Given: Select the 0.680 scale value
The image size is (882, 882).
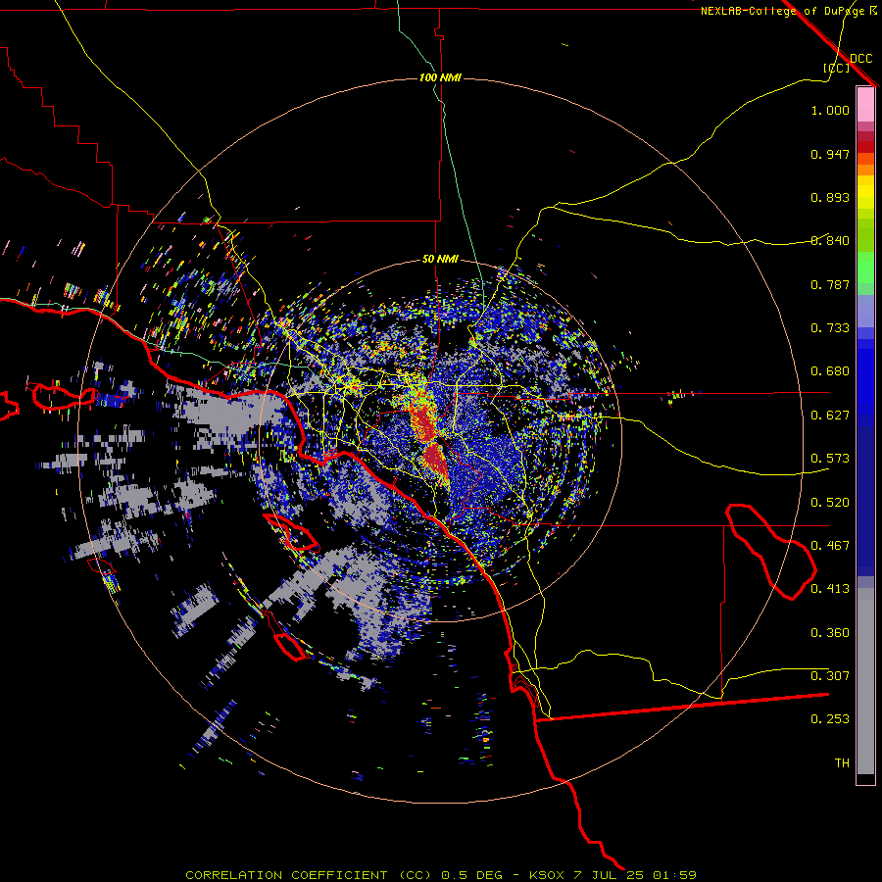Looking at the screenshot, I should click(830, 371).
